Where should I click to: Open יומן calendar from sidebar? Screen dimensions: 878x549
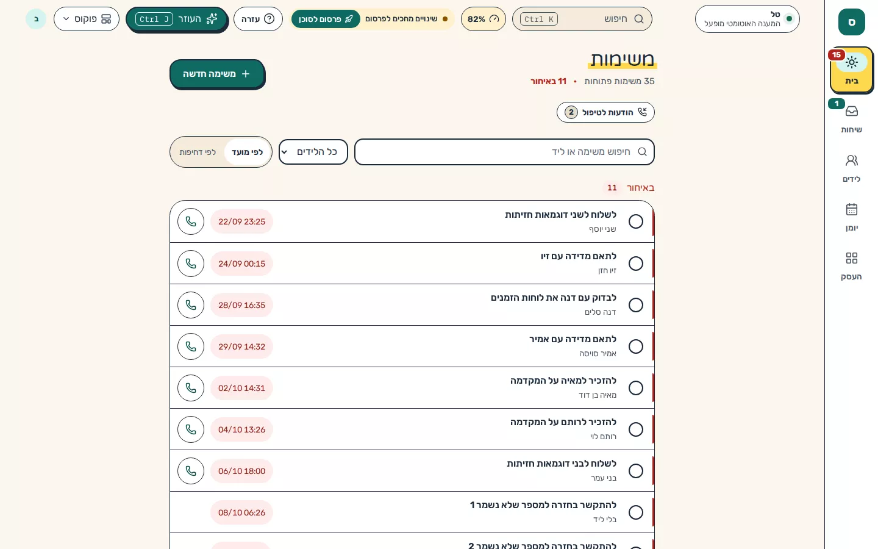click(851, 217)
